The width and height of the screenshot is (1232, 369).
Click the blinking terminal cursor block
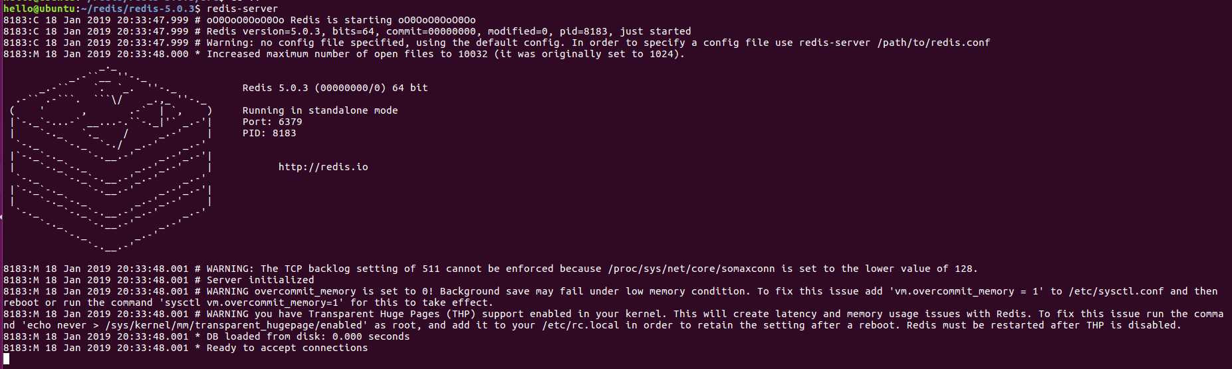click(6, 359)
